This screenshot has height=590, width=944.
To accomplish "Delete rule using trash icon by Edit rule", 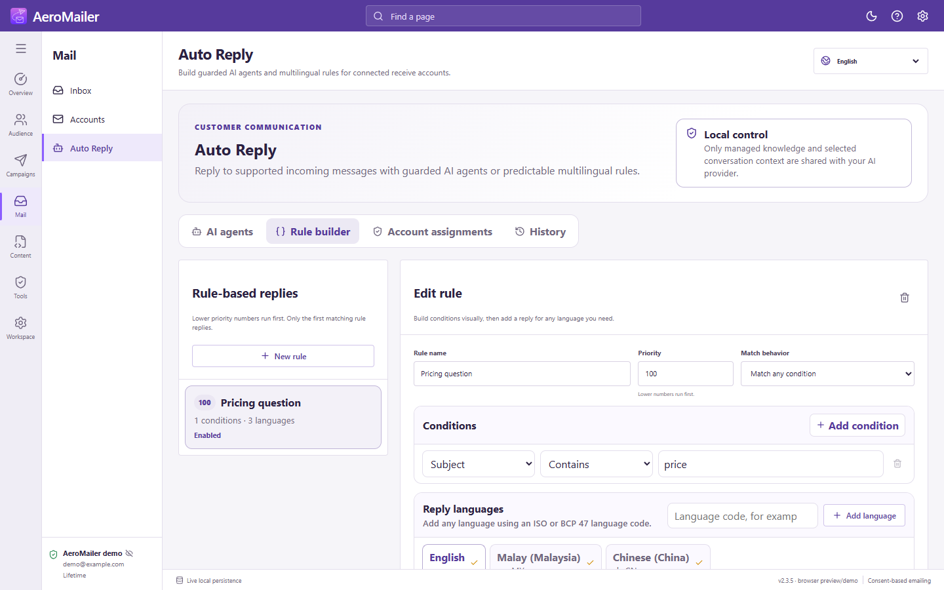I will pos(905,298).
